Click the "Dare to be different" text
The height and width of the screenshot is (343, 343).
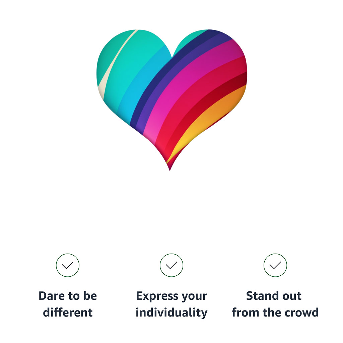pyautogui.click(x=68, y=304)
